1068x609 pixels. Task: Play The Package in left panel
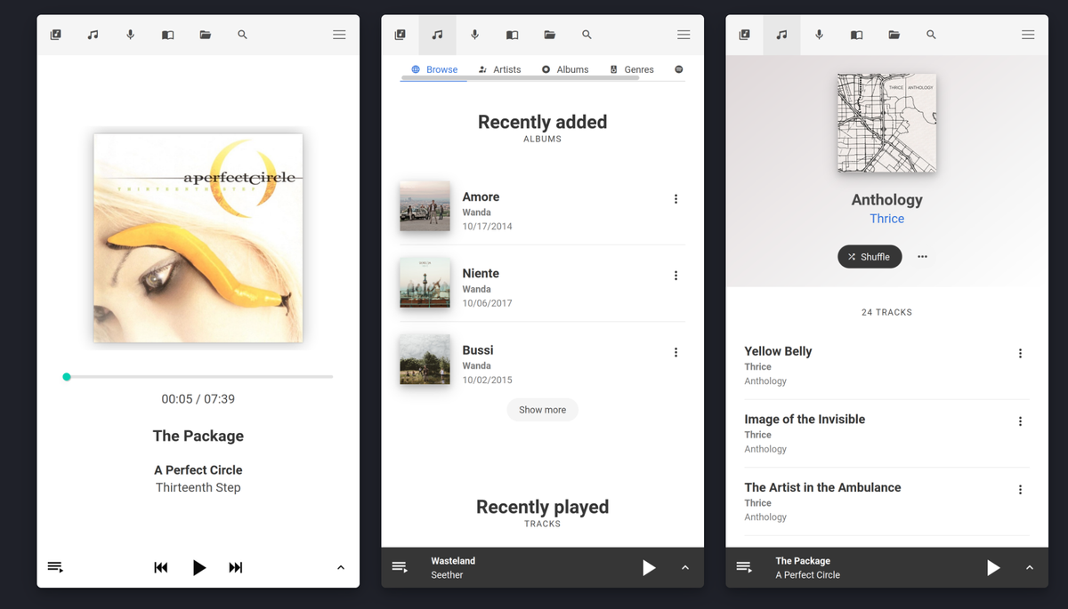tap(199, 567)
